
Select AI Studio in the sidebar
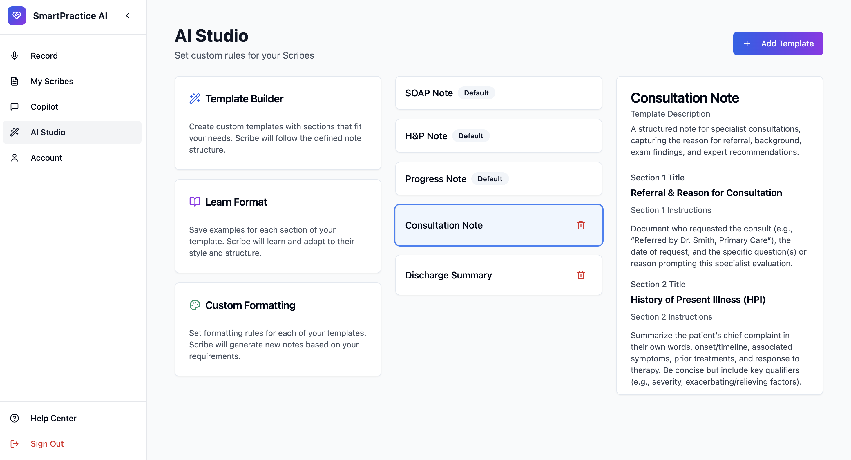coord(48,132)
